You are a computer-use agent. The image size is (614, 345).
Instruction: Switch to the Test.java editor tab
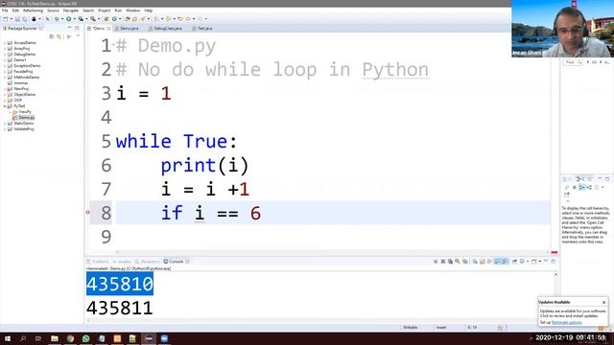pyautogui.click(x=202, y=29)
